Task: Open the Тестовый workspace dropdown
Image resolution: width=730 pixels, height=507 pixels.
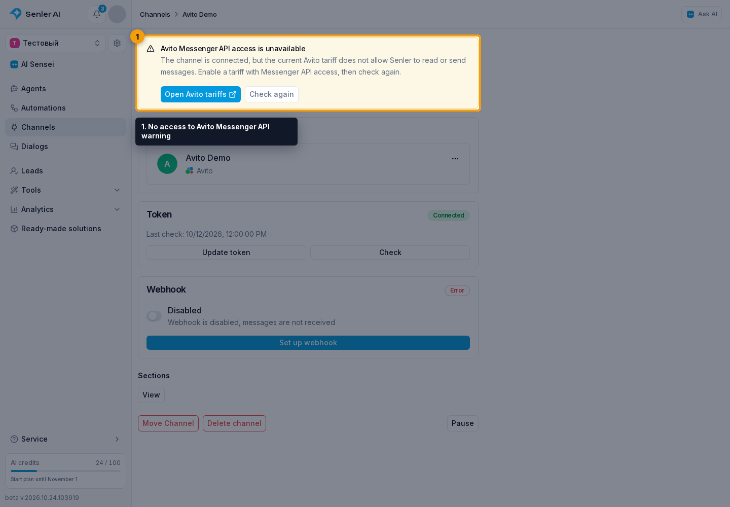Action: [x=55, y=43]
